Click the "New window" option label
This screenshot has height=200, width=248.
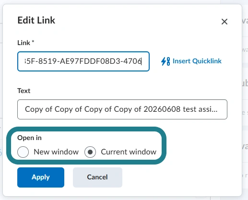(x=56, y=152)
